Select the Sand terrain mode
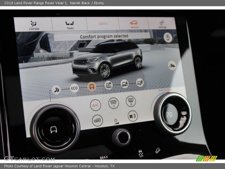 tap(140, 82)
